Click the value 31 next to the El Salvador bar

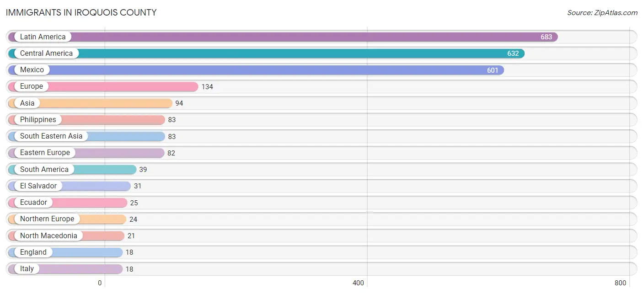[138, 186]
